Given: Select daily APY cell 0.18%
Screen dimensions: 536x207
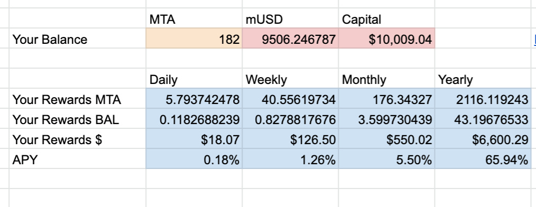Looking at the screenshot, I should pos(194,159).
